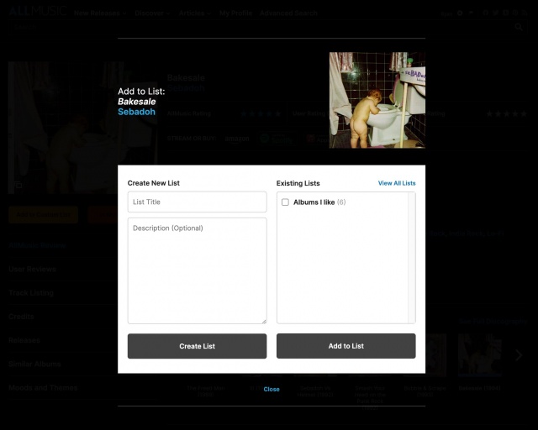Open My Profile in navigation
The image size is (538, 430).
[235, 13]
